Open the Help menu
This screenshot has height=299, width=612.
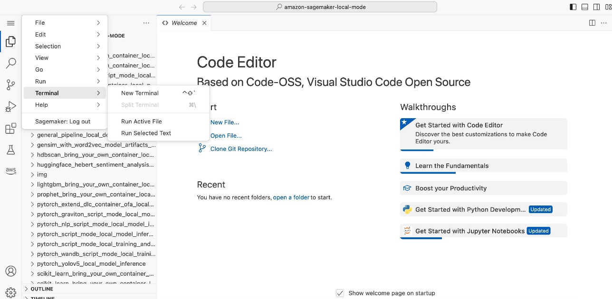point(65,105)
